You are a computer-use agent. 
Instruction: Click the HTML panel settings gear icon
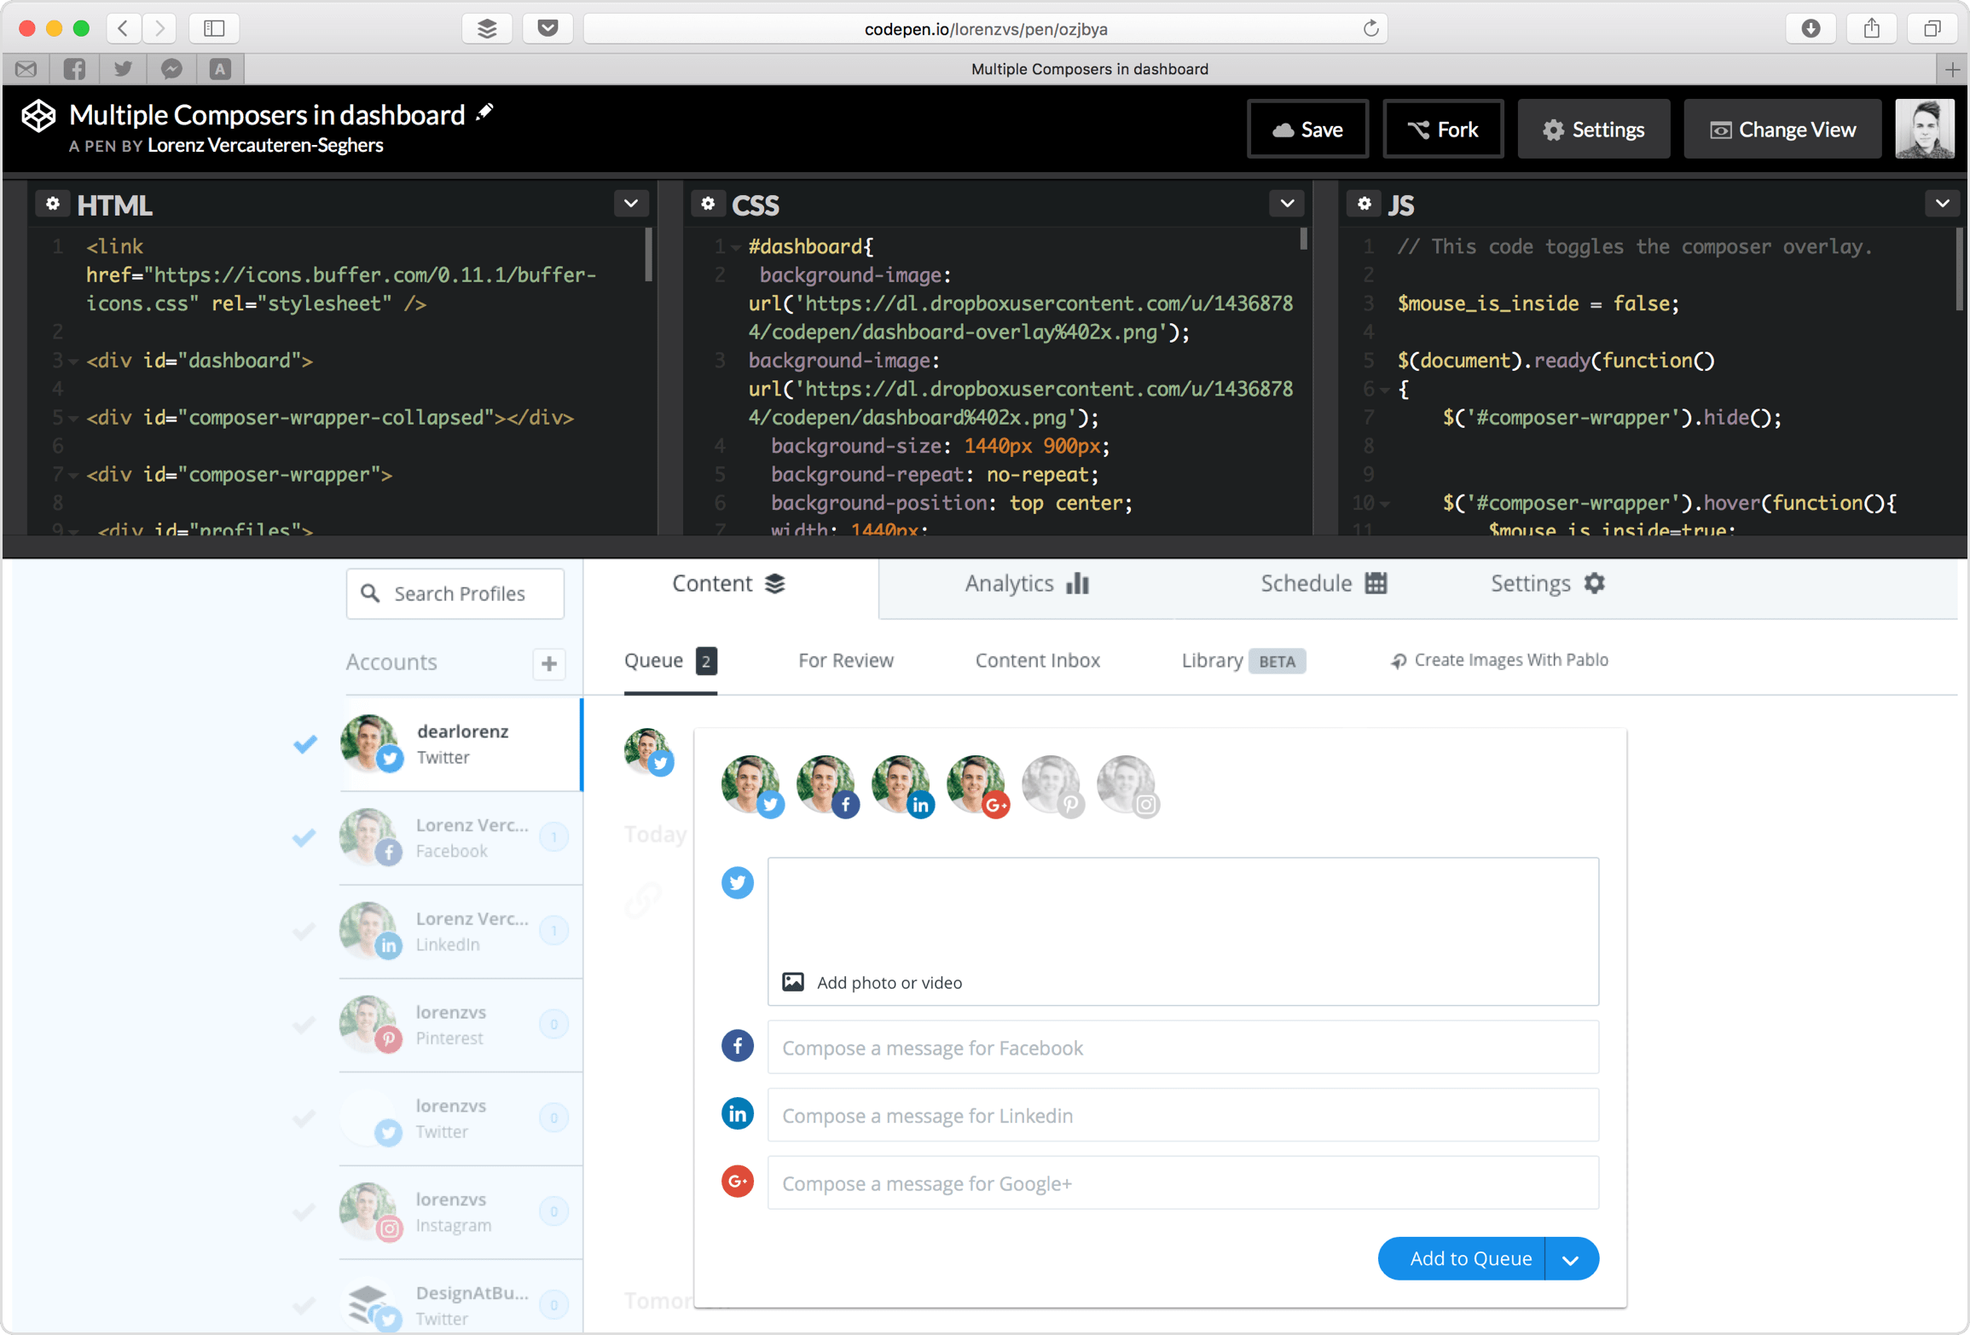[x=53, y=204]
